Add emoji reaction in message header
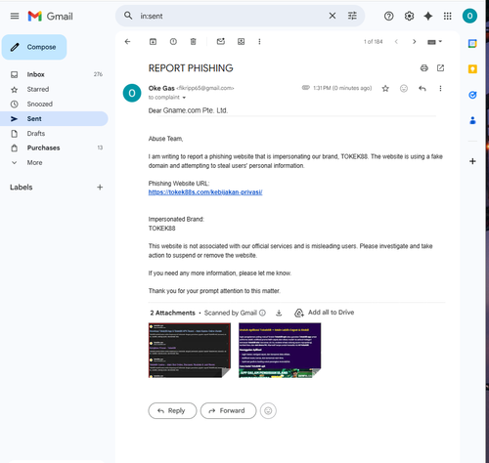The height and width of the screenshot is (463, 489). coord(404,89)
